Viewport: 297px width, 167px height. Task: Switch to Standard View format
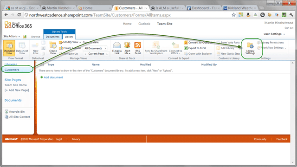click(9, 48)
